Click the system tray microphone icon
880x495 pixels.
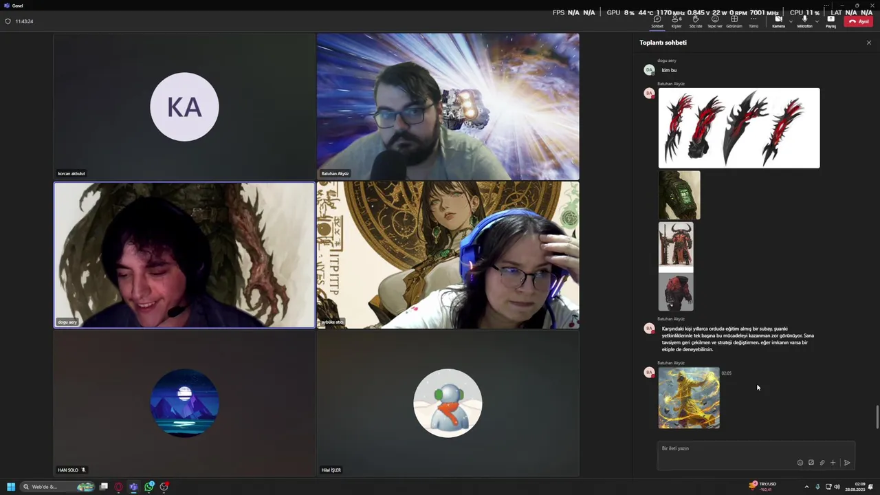(817, 487)
